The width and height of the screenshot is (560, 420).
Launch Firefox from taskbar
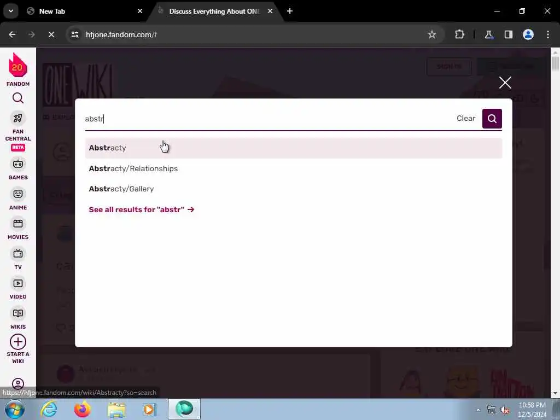tap(82, 410)
